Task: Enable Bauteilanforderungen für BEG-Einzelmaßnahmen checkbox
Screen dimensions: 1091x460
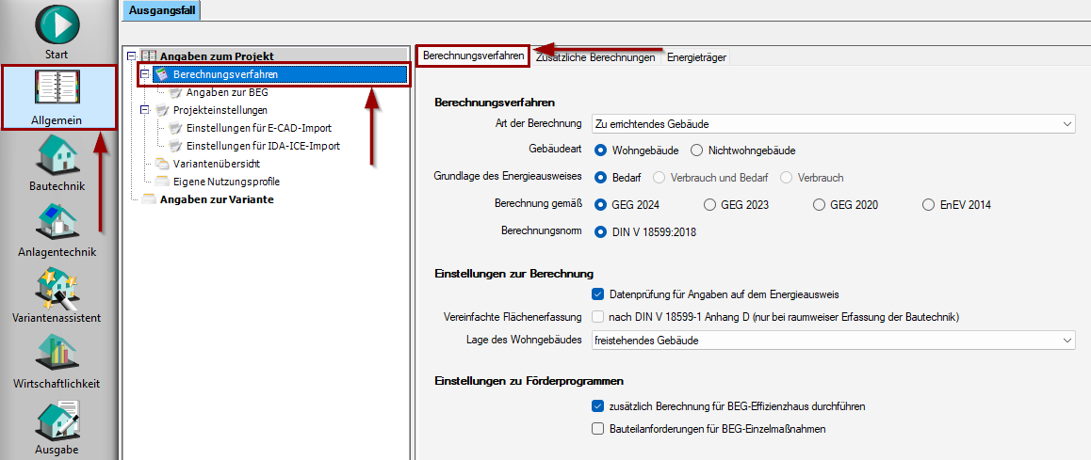Action: (597, 429)
